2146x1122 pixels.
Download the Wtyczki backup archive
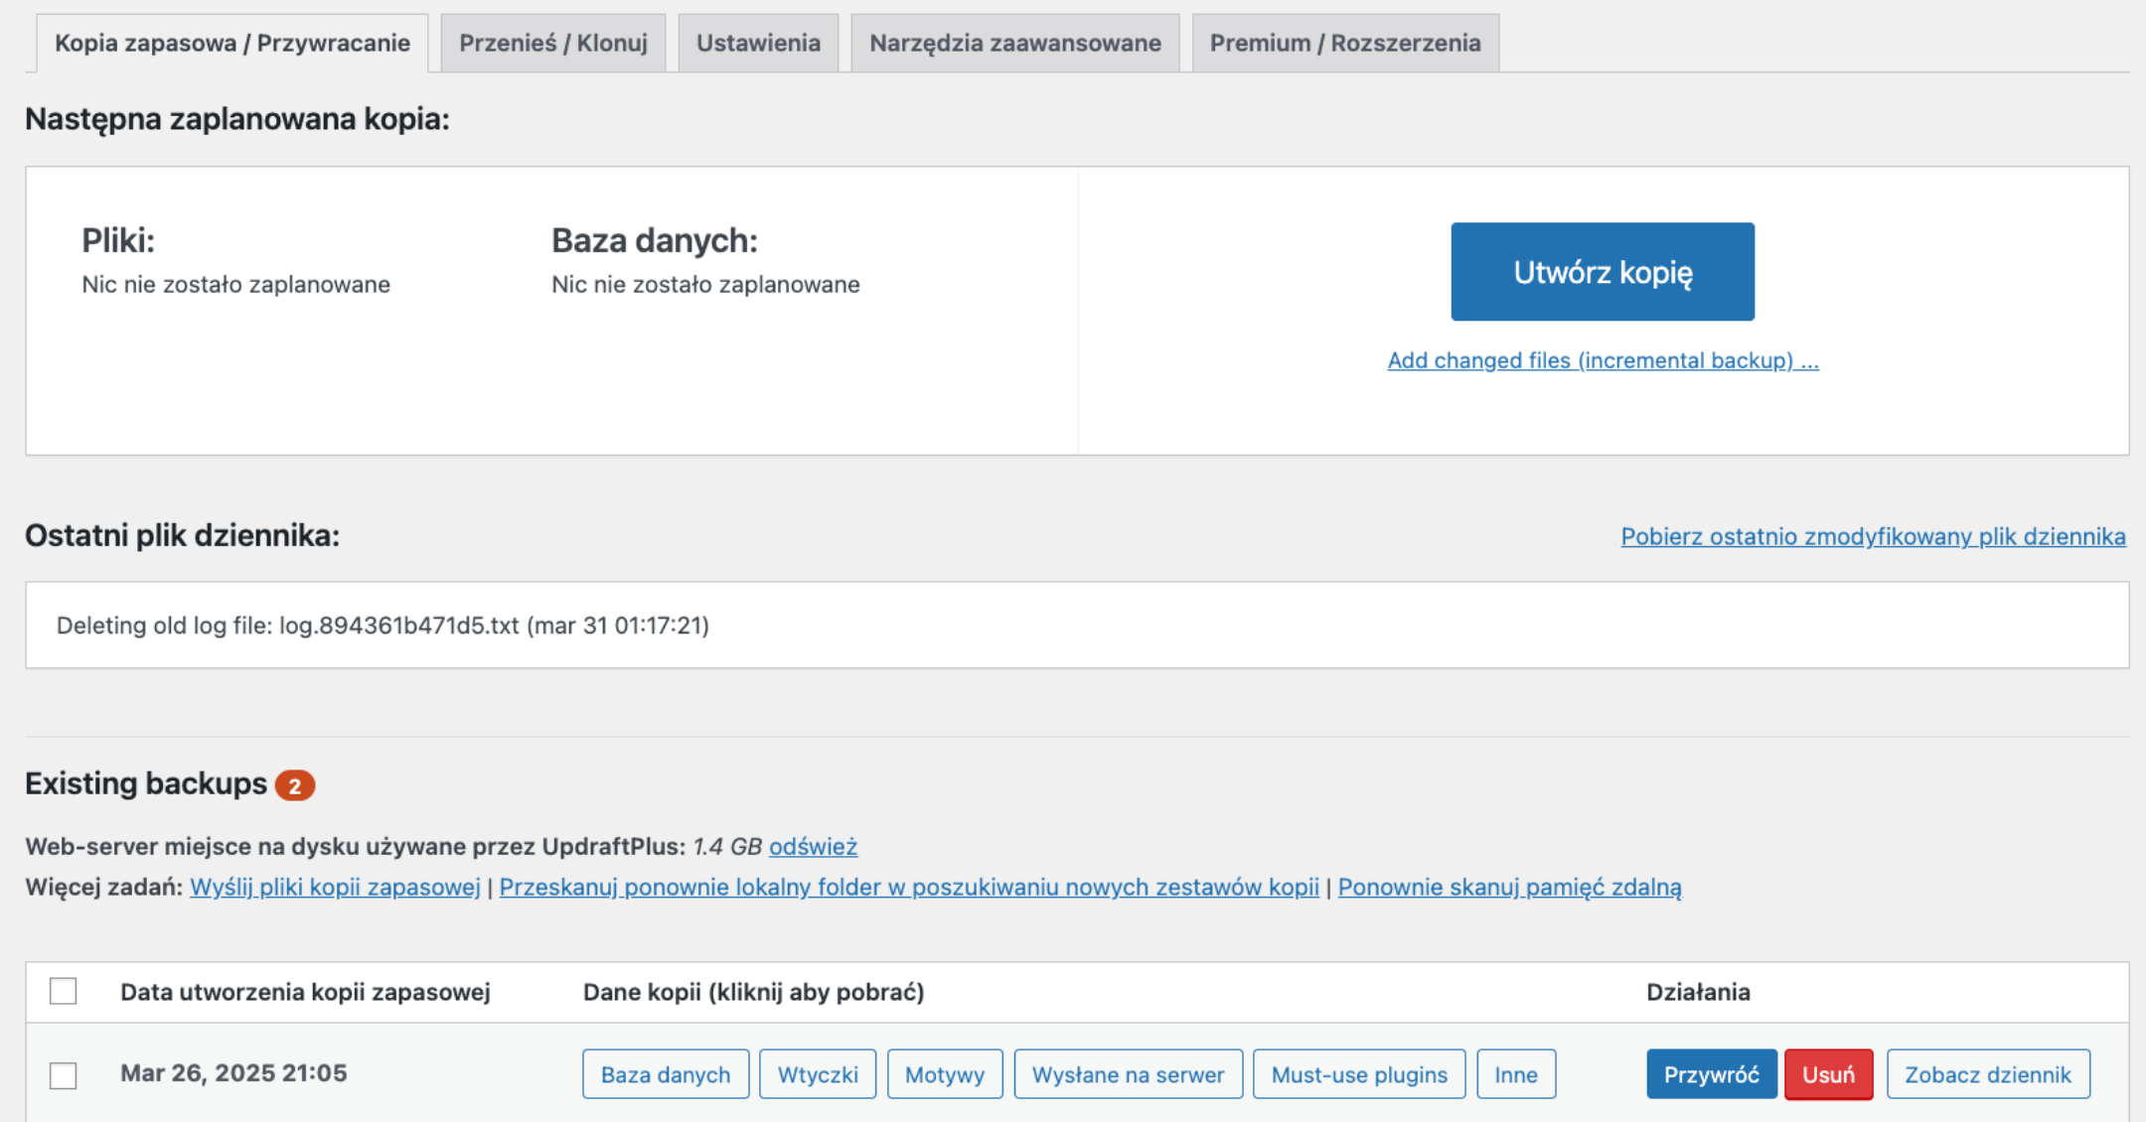(817, 1074)
